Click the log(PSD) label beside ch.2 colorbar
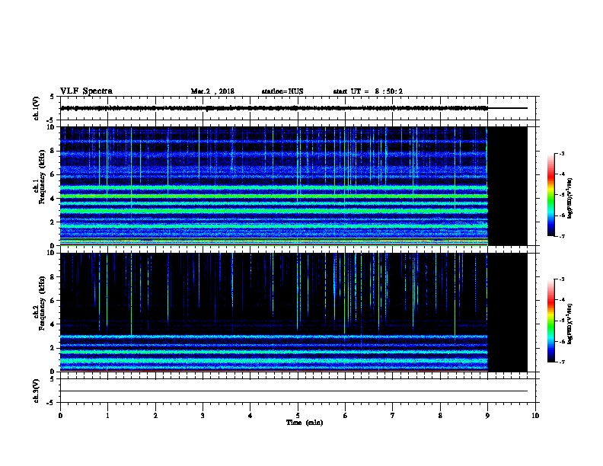The width and height of the screenshot is (603, 466). (570, 324)
